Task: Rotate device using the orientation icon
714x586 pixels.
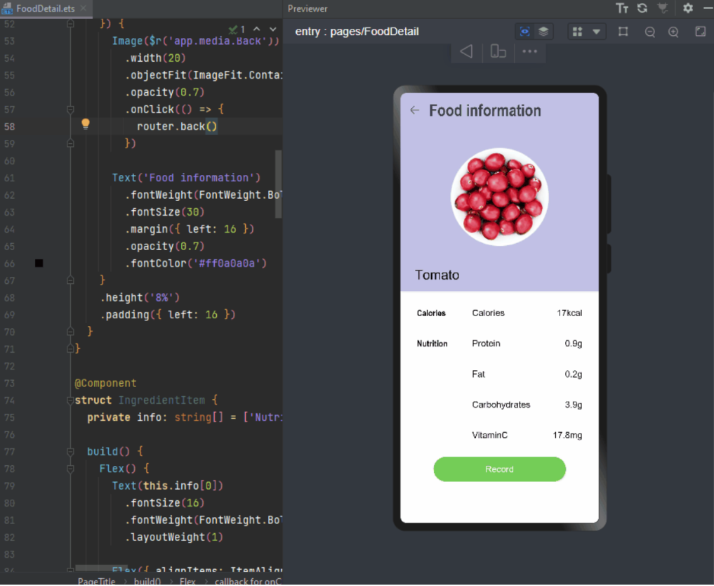Action: coord(498,51)
